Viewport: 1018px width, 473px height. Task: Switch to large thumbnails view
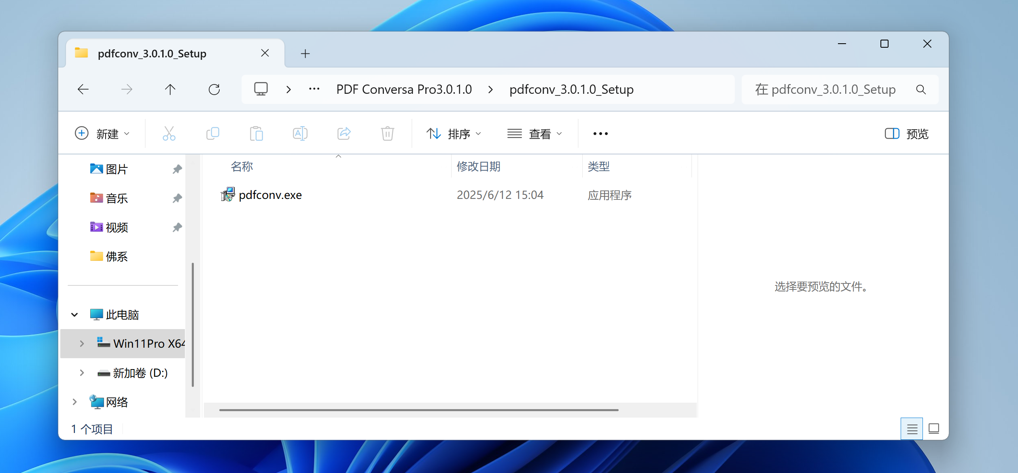[934, 429]
